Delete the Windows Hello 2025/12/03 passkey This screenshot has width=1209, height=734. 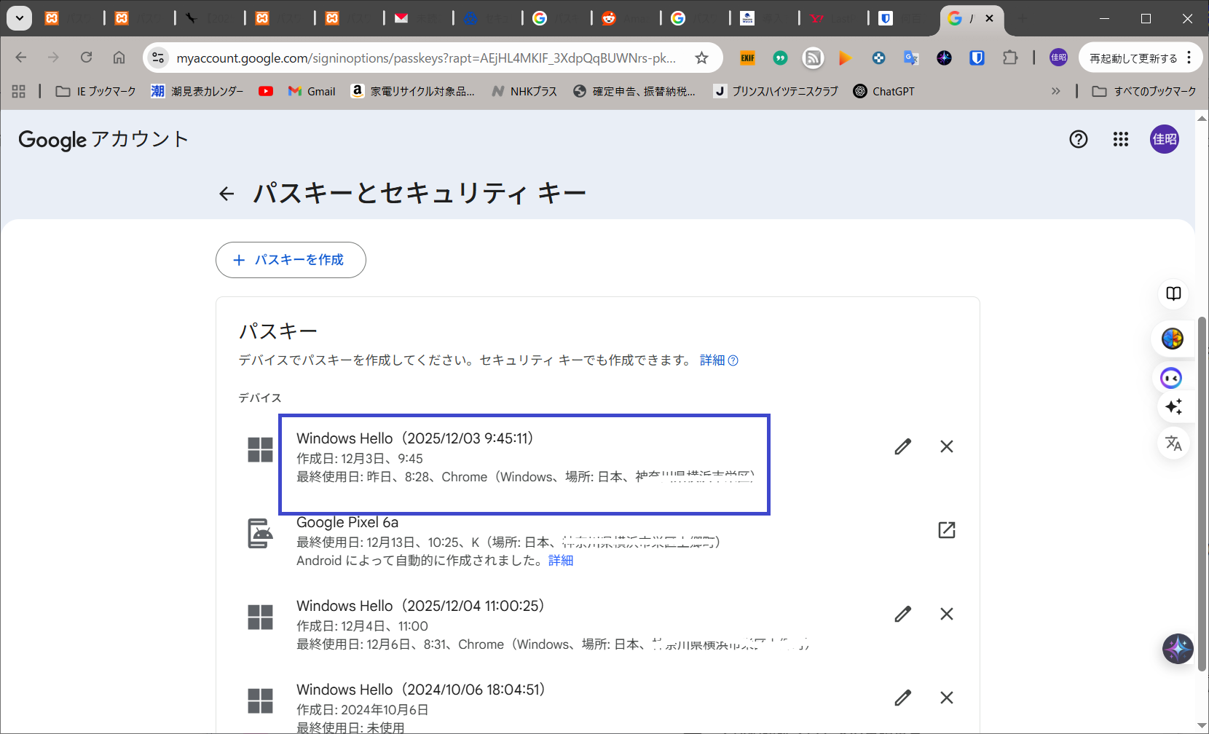(946, 446)
